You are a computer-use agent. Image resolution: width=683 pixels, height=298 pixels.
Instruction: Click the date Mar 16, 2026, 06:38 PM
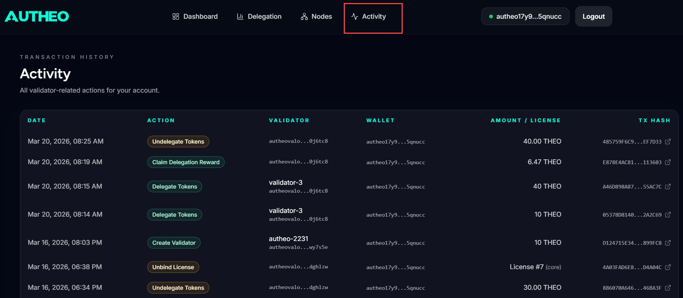coord(65,267)
